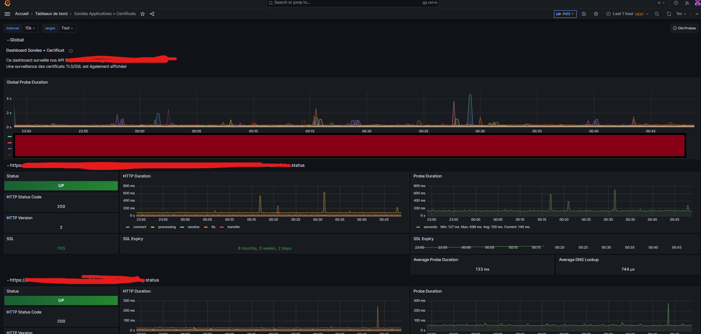Open the Grafana home logo
The width and height of the screenshot is (701, 334).
[x=7, y=3]
